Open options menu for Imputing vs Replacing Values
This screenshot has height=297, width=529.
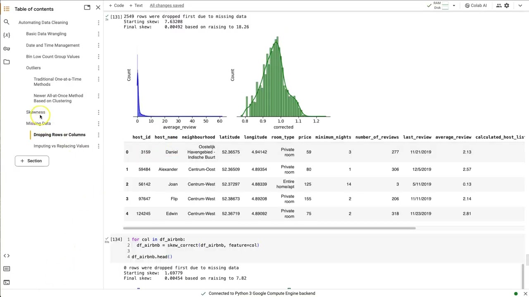98,146
